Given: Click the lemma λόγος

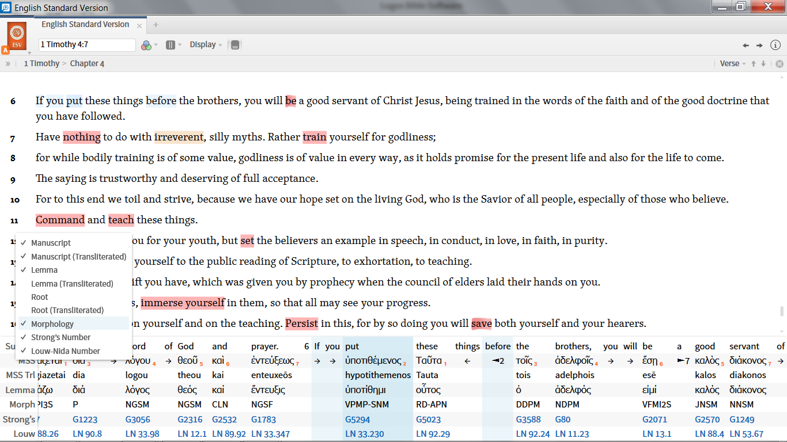Looking at the screenshot, I should click(138, 390).
